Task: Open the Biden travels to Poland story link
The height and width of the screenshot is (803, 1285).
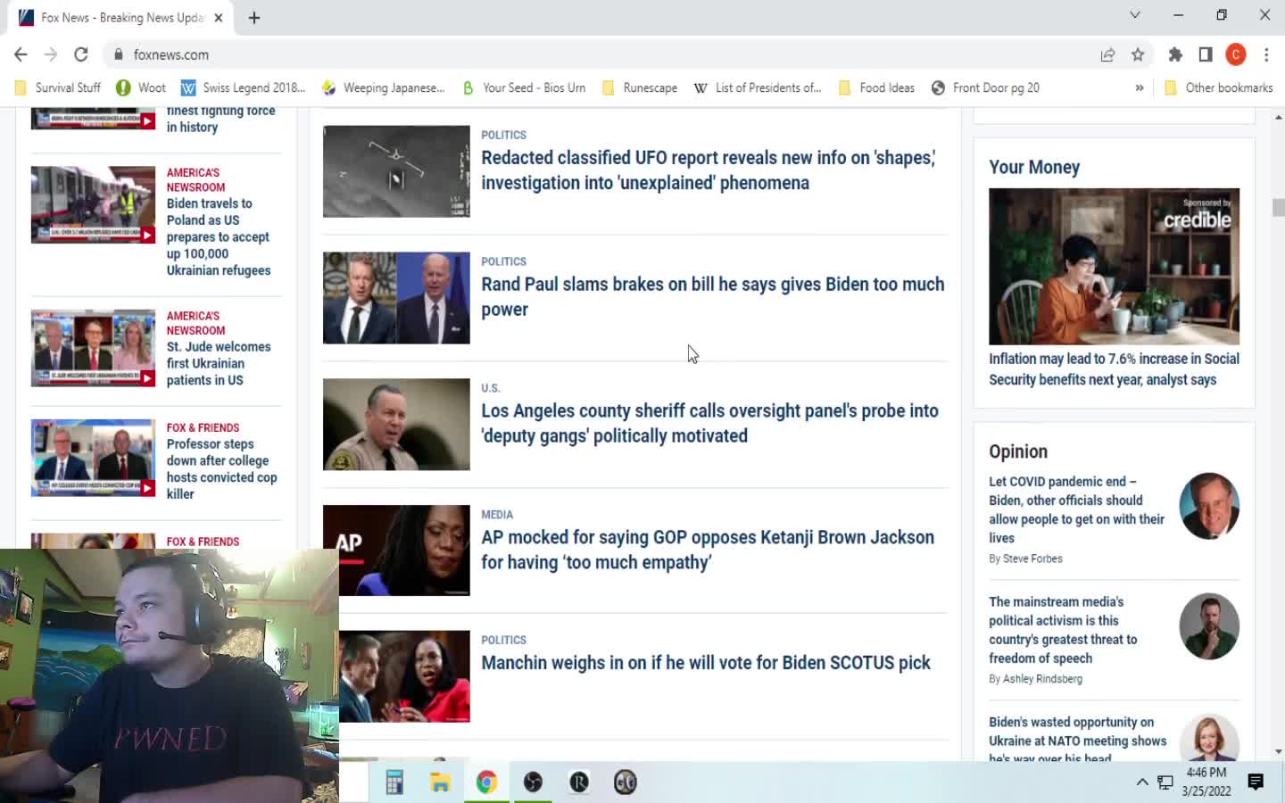Action: click(219, 237)
